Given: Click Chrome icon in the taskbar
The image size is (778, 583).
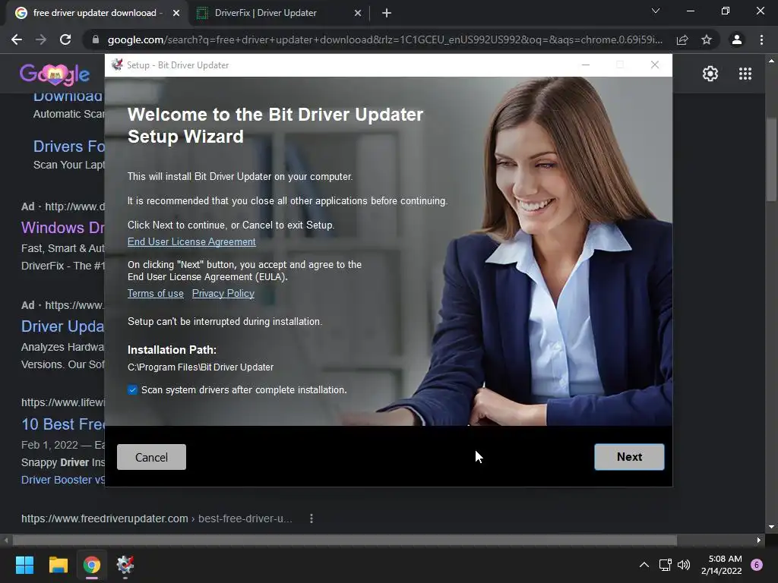Looking at the screenshot, I should tap(92, 565).
